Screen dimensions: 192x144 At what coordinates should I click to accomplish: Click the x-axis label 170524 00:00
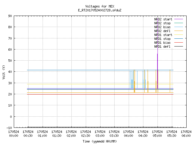tap(13, 134)
